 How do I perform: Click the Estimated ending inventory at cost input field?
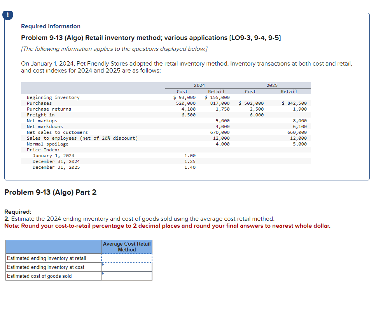coord(126,267)
